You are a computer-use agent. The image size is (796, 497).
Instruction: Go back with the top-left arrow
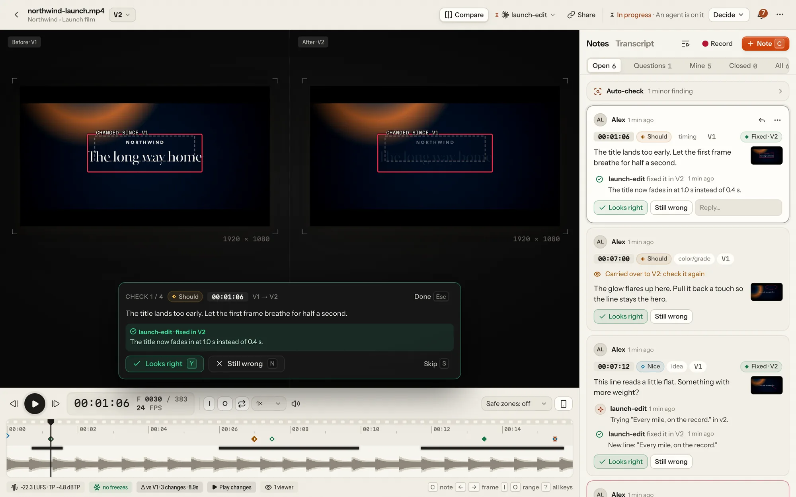pyautogui.click(x=16, y=15)
